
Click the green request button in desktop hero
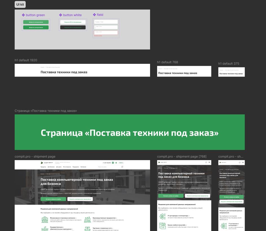pos(53,199)
